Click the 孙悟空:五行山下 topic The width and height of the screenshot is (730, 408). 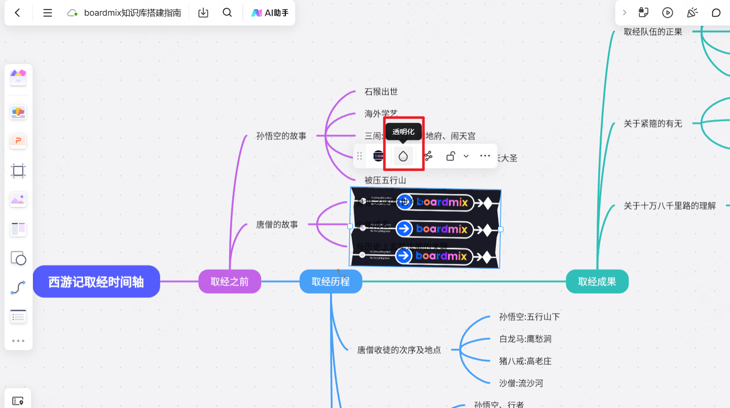(529, 317)
